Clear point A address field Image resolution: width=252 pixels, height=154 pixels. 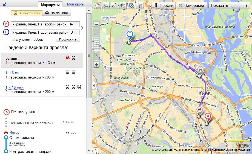pyautogui.click(x=76, y=24)
